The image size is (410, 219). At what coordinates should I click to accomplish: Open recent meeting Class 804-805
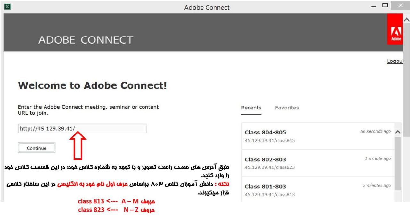point(317,136)
